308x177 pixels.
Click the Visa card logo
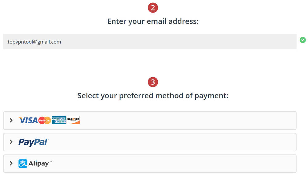coord(28,120)
